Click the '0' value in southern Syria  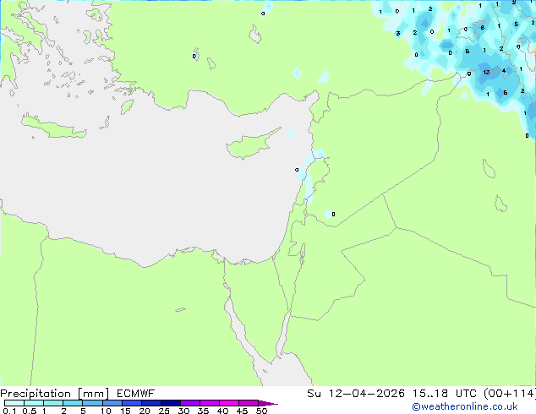click(x=333, y=214)
